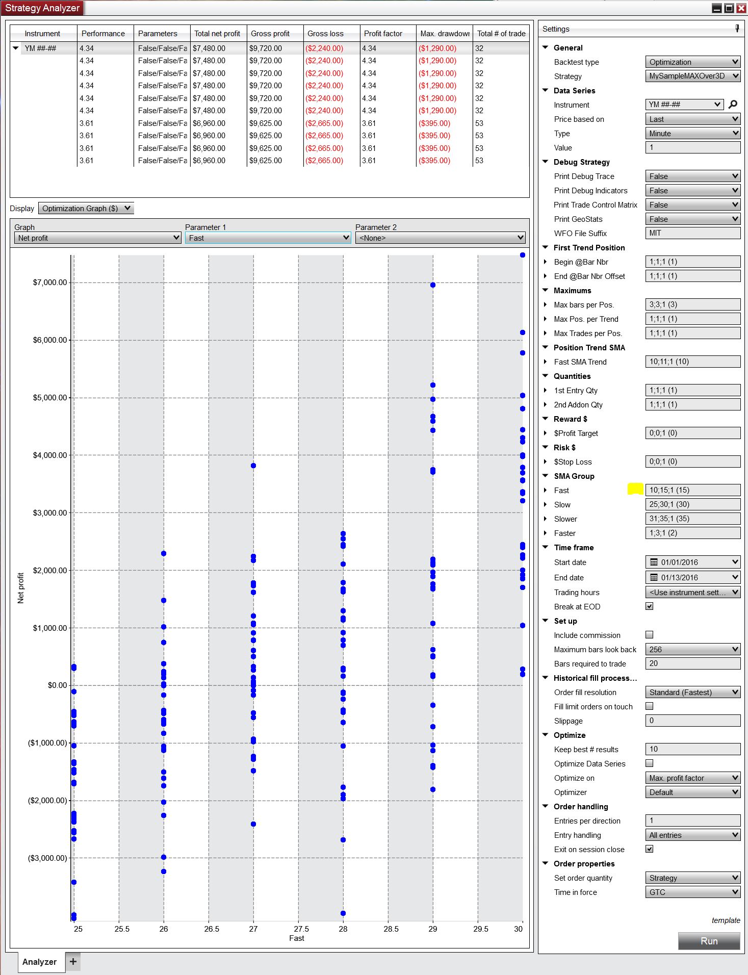
Task: Open Backtest type dropdown
Action: [692, 62]
